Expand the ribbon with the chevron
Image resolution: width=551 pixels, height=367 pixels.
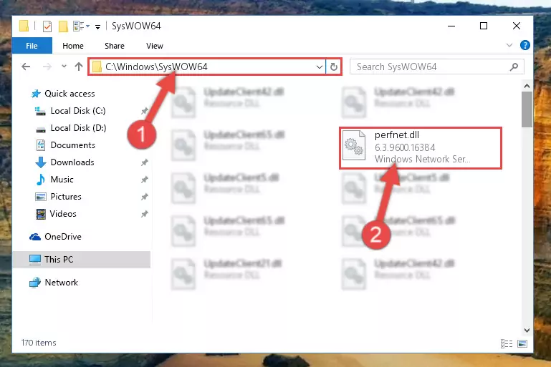pyautogui.click(x=509, y=45)
